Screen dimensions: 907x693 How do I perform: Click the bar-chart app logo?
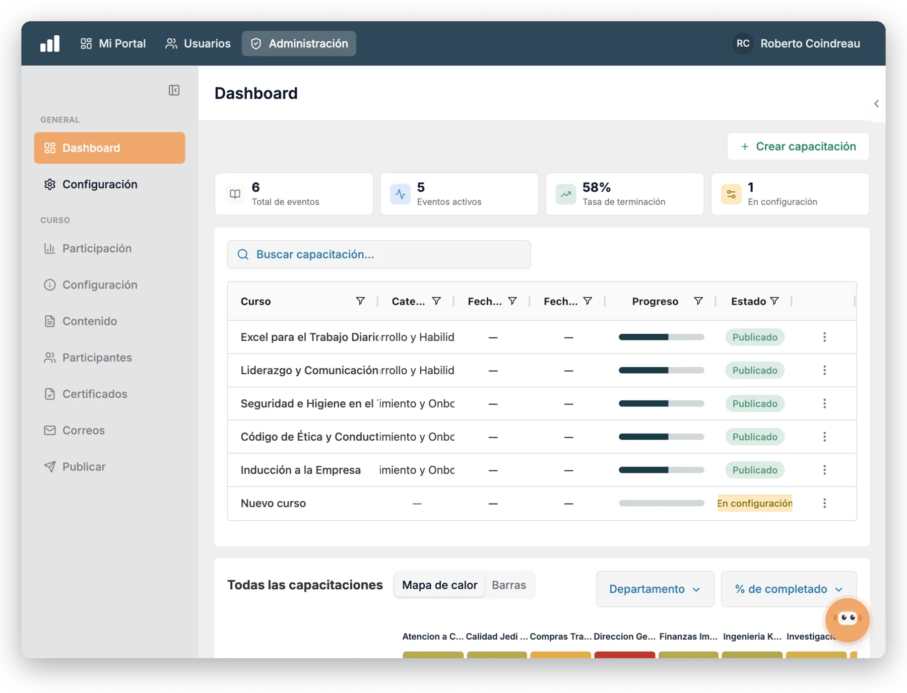tap(50, 44)
